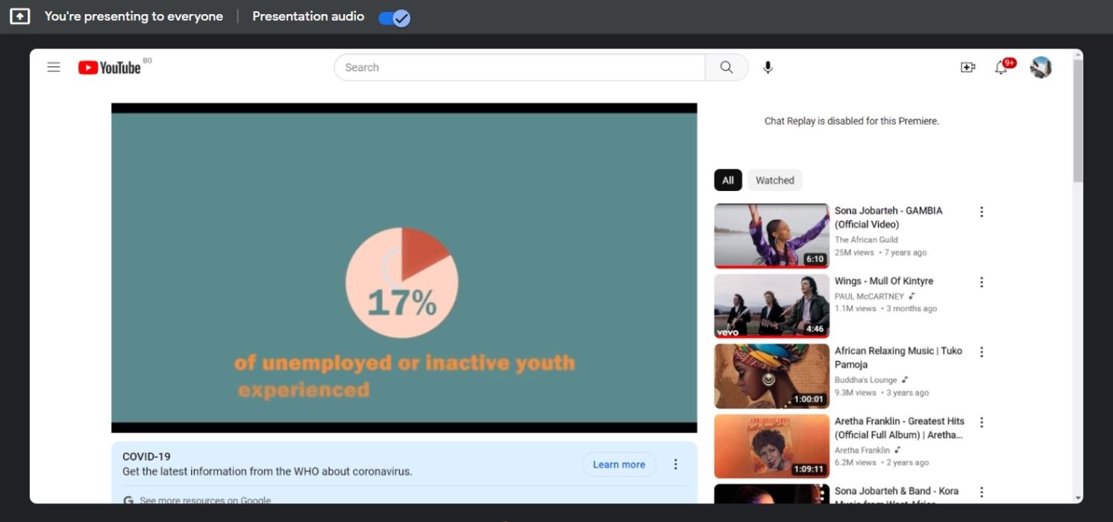Image resolution: width=1113 pixels, height=522 pixels.
Task: Open title African Relaxing Music | Tuko Pamoja
Action: [x=898, y=358]
